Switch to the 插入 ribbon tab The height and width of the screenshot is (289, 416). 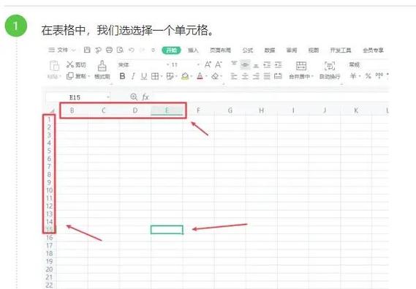(193, 50)
